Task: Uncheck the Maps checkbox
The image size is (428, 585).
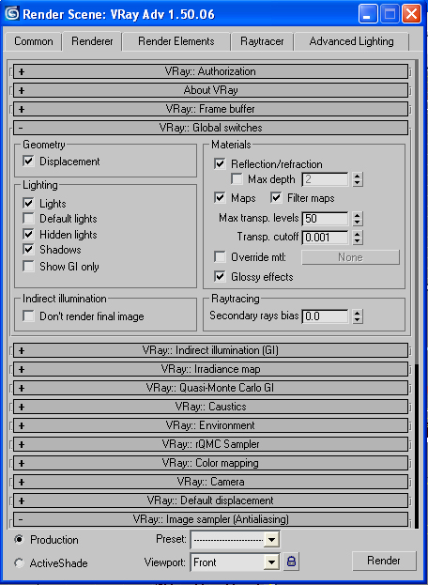Action: tap(220, 198)
